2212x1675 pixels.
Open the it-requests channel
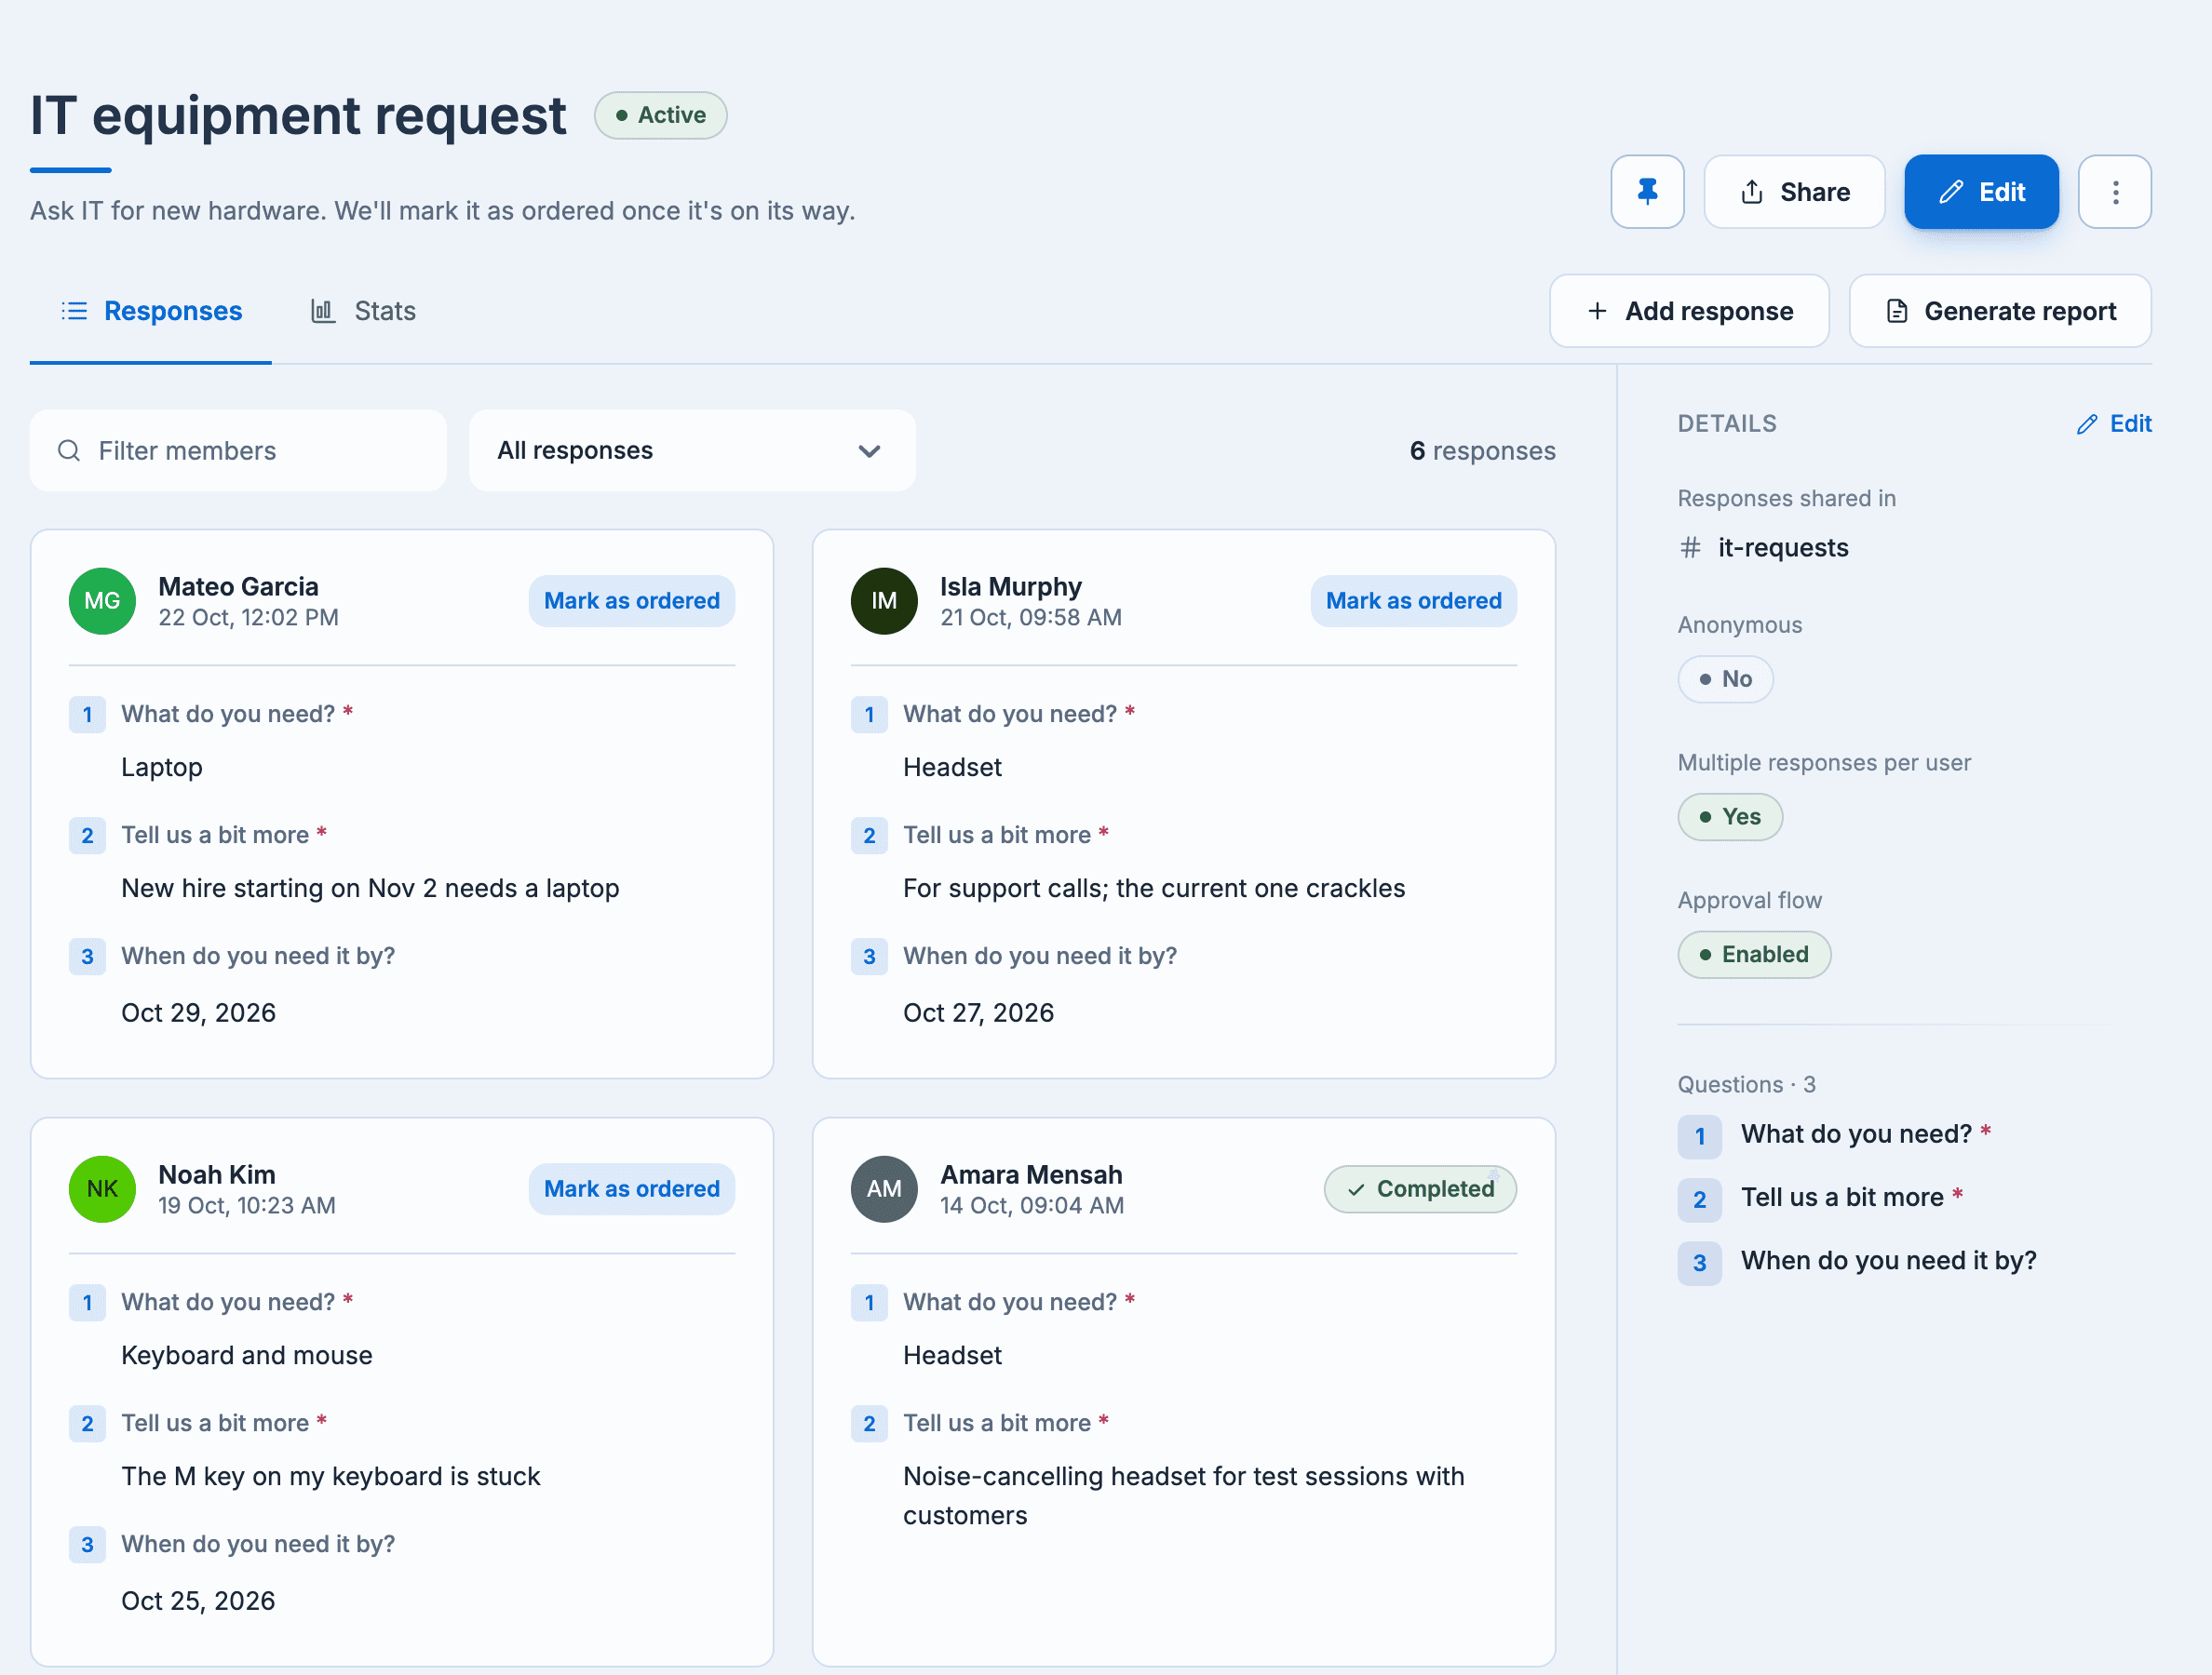1764,548
